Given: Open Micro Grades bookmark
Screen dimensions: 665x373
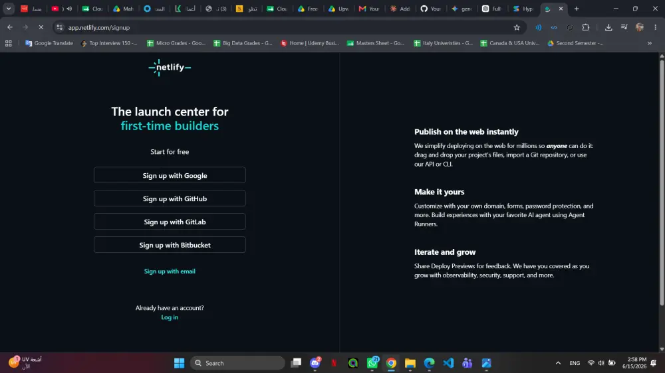Looking at the screenshot, I should tap(176, 43).
